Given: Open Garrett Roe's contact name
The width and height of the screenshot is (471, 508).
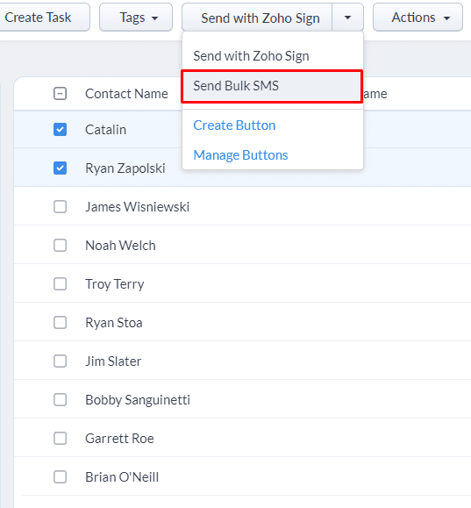Looking at the screenshot, I should click(x=119, y=439).
